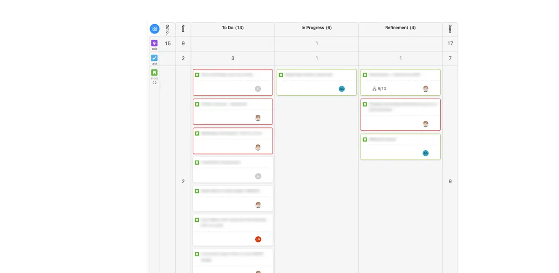This screenshot has width=559, height=273.
Task: Open the Refinement story card showing 8/10
Action: [x=401, y=82]
